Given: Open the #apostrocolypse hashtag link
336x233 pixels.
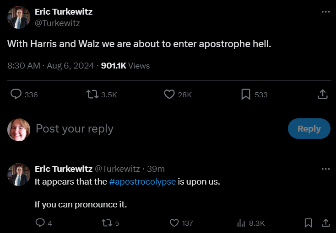Looking at the screenshot, I should [x=143, y=181].
